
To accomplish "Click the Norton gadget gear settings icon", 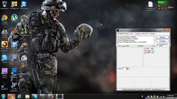I will pyautogui.click(x=162, y=6).
